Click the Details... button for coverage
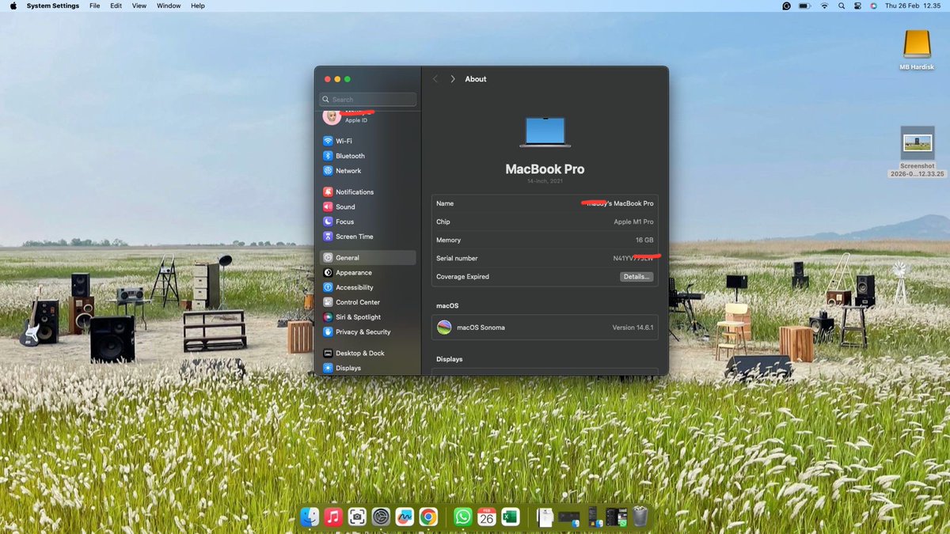This screenshot has width=950, height=534. click(636, 277)
